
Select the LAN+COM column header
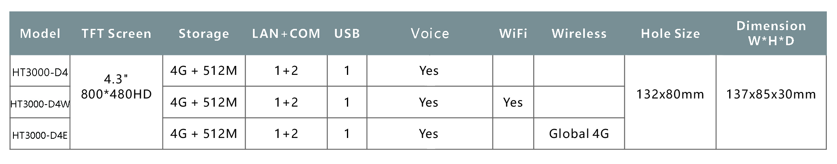(x=286, y=33)
